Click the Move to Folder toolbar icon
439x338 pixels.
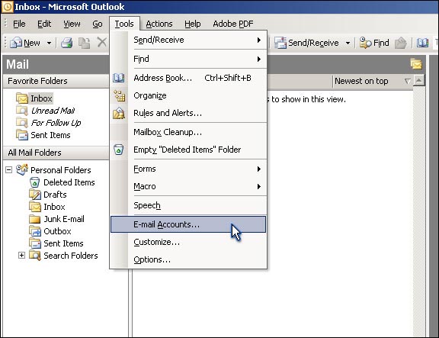(x=84, y=43)
